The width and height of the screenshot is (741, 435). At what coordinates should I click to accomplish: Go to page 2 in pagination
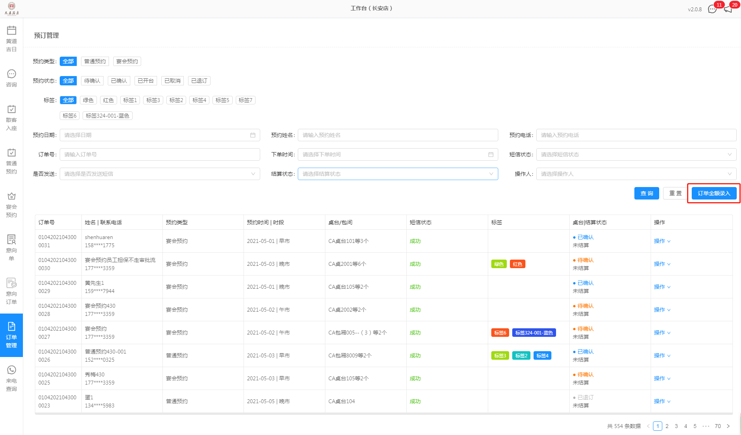(667, 426)
